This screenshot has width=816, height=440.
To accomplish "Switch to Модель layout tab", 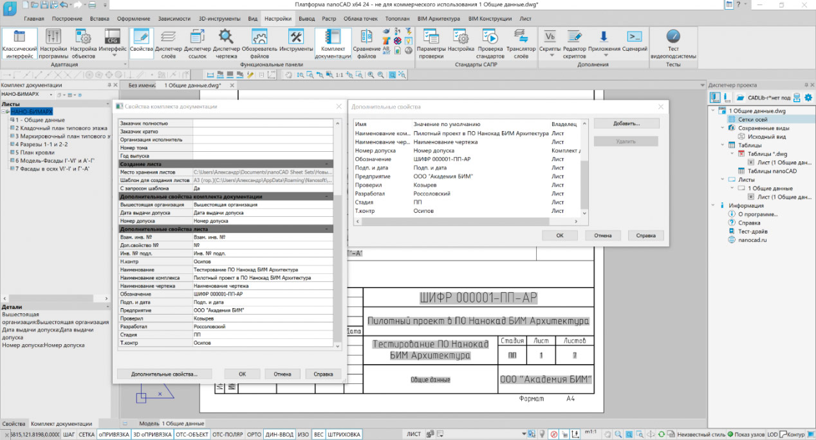I will [x=149, y=423].
